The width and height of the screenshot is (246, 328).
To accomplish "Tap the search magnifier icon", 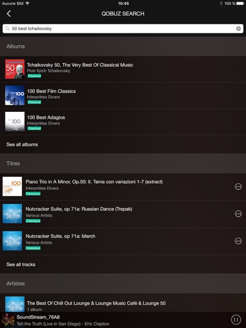I will [7, 29].
